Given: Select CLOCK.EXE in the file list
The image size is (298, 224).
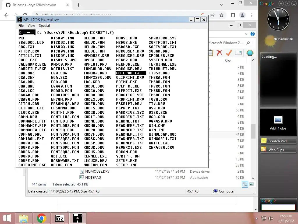Looking at the screenshot, I should 29,113.
